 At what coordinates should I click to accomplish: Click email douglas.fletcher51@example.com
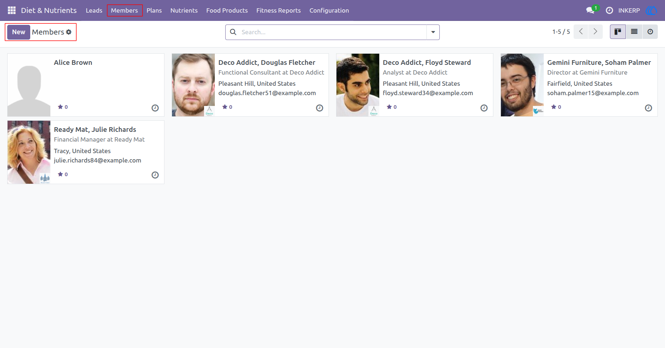[267, 93]
